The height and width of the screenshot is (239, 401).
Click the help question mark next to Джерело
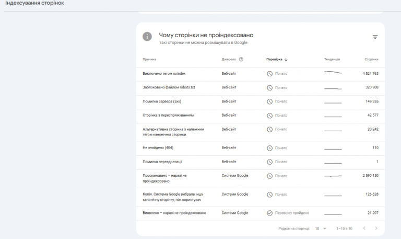pos(241,59)
